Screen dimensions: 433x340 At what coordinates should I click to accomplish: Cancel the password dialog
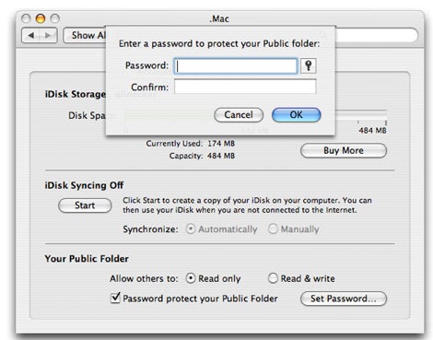point(239,115)
